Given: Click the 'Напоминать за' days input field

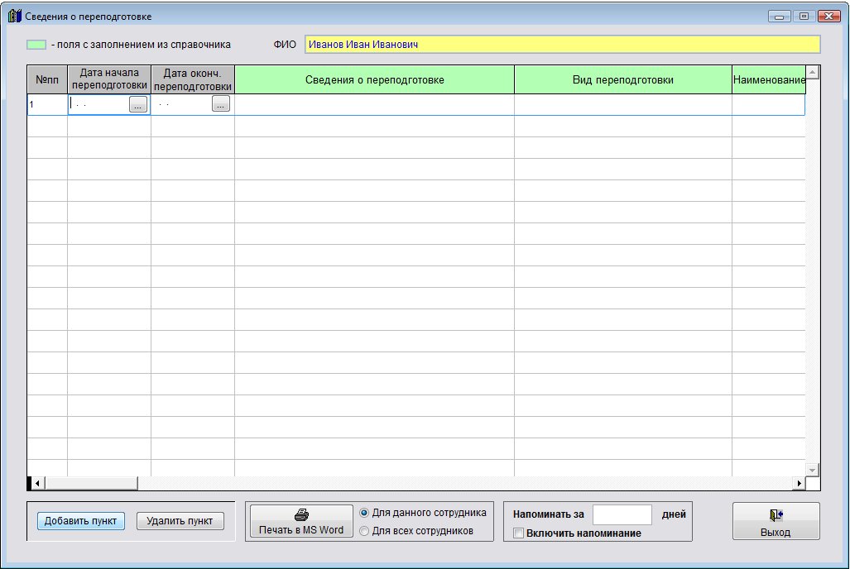Looking at the screenshot, I should coord(622,514).
